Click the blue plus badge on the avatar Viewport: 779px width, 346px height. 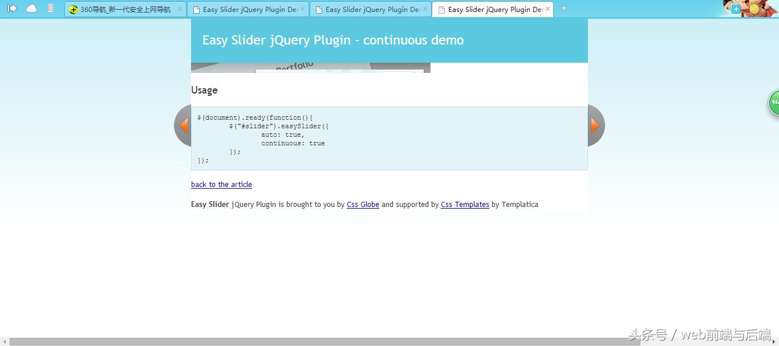736,9
